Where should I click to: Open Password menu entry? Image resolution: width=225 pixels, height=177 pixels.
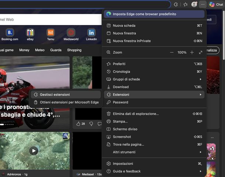point(154,102)
